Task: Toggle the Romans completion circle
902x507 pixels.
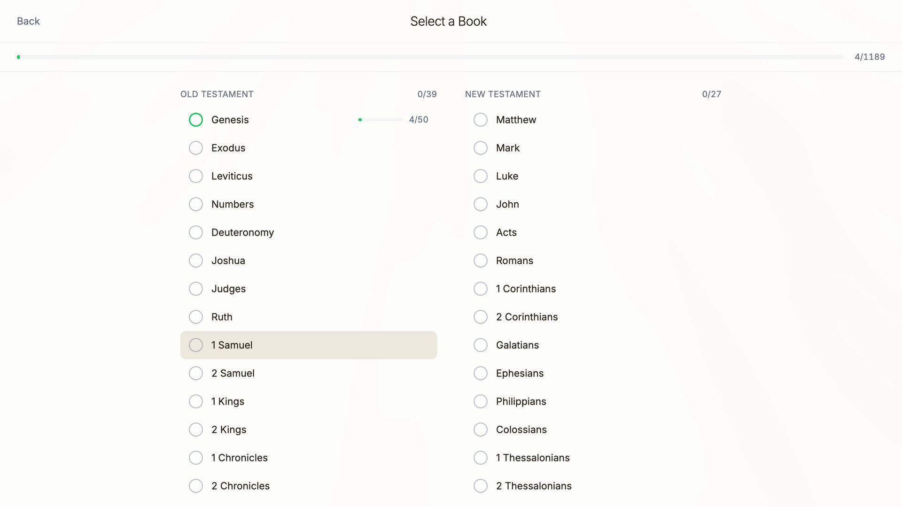Action: (x=481, y=261)
